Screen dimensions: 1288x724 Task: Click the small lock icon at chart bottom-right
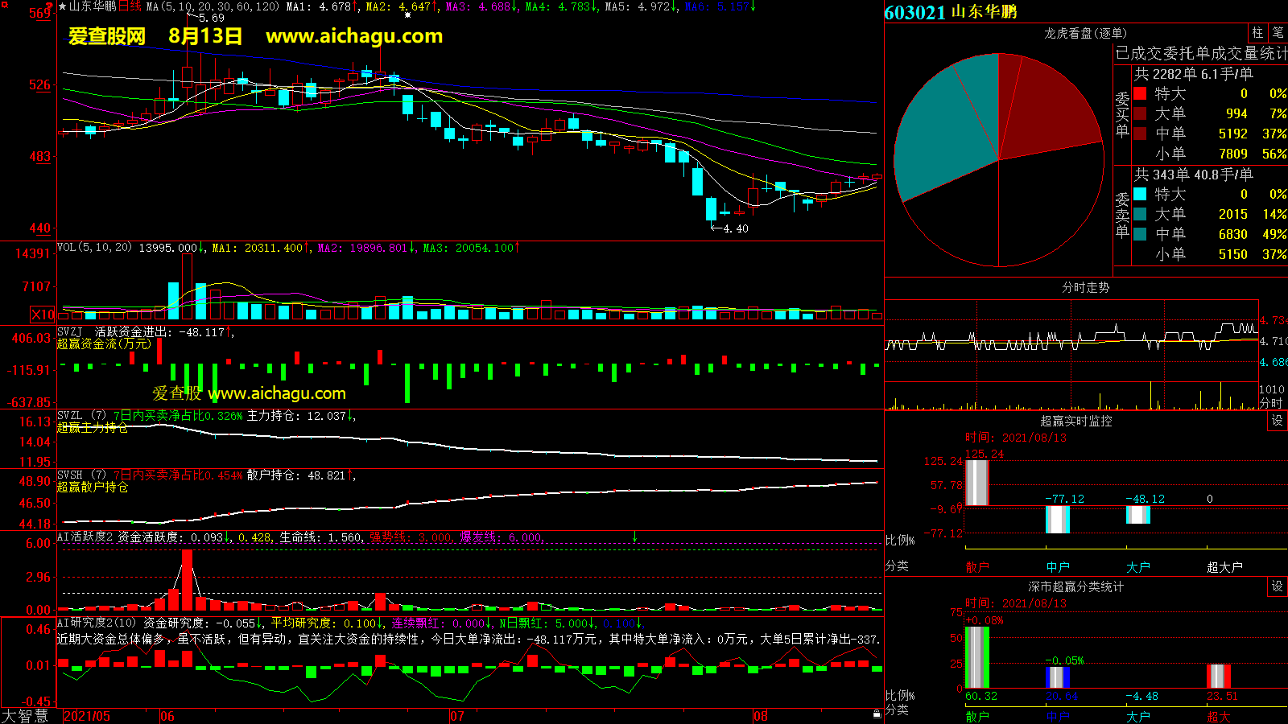pos(877,714)
